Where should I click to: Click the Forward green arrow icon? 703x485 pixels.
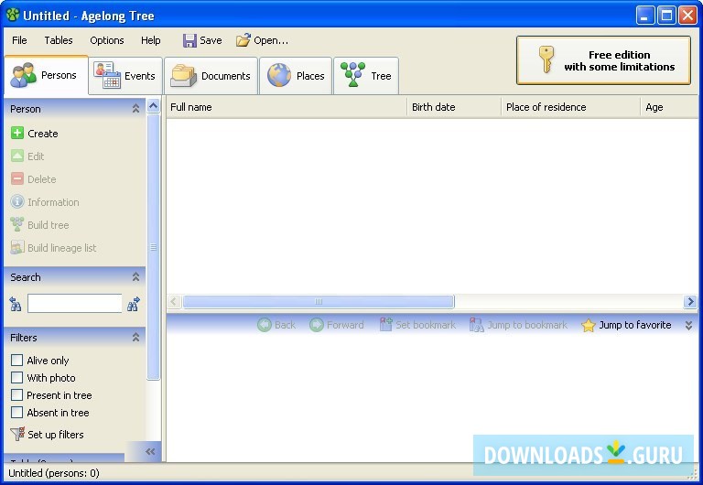pyautogui.click(x=317, y=325)
